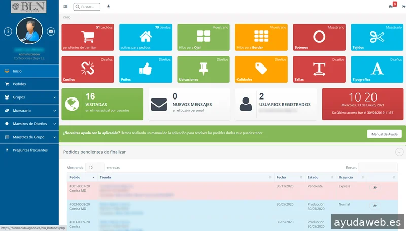Open the Ubicaciones pin tile
This screenshot has height=231, width=406.
pyautogui.click(x=204, y=70)
